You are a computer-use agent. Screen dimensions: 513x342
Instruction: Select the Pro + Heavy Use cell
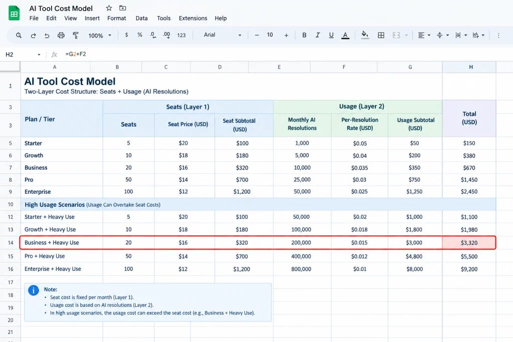(x=62, y=256)
